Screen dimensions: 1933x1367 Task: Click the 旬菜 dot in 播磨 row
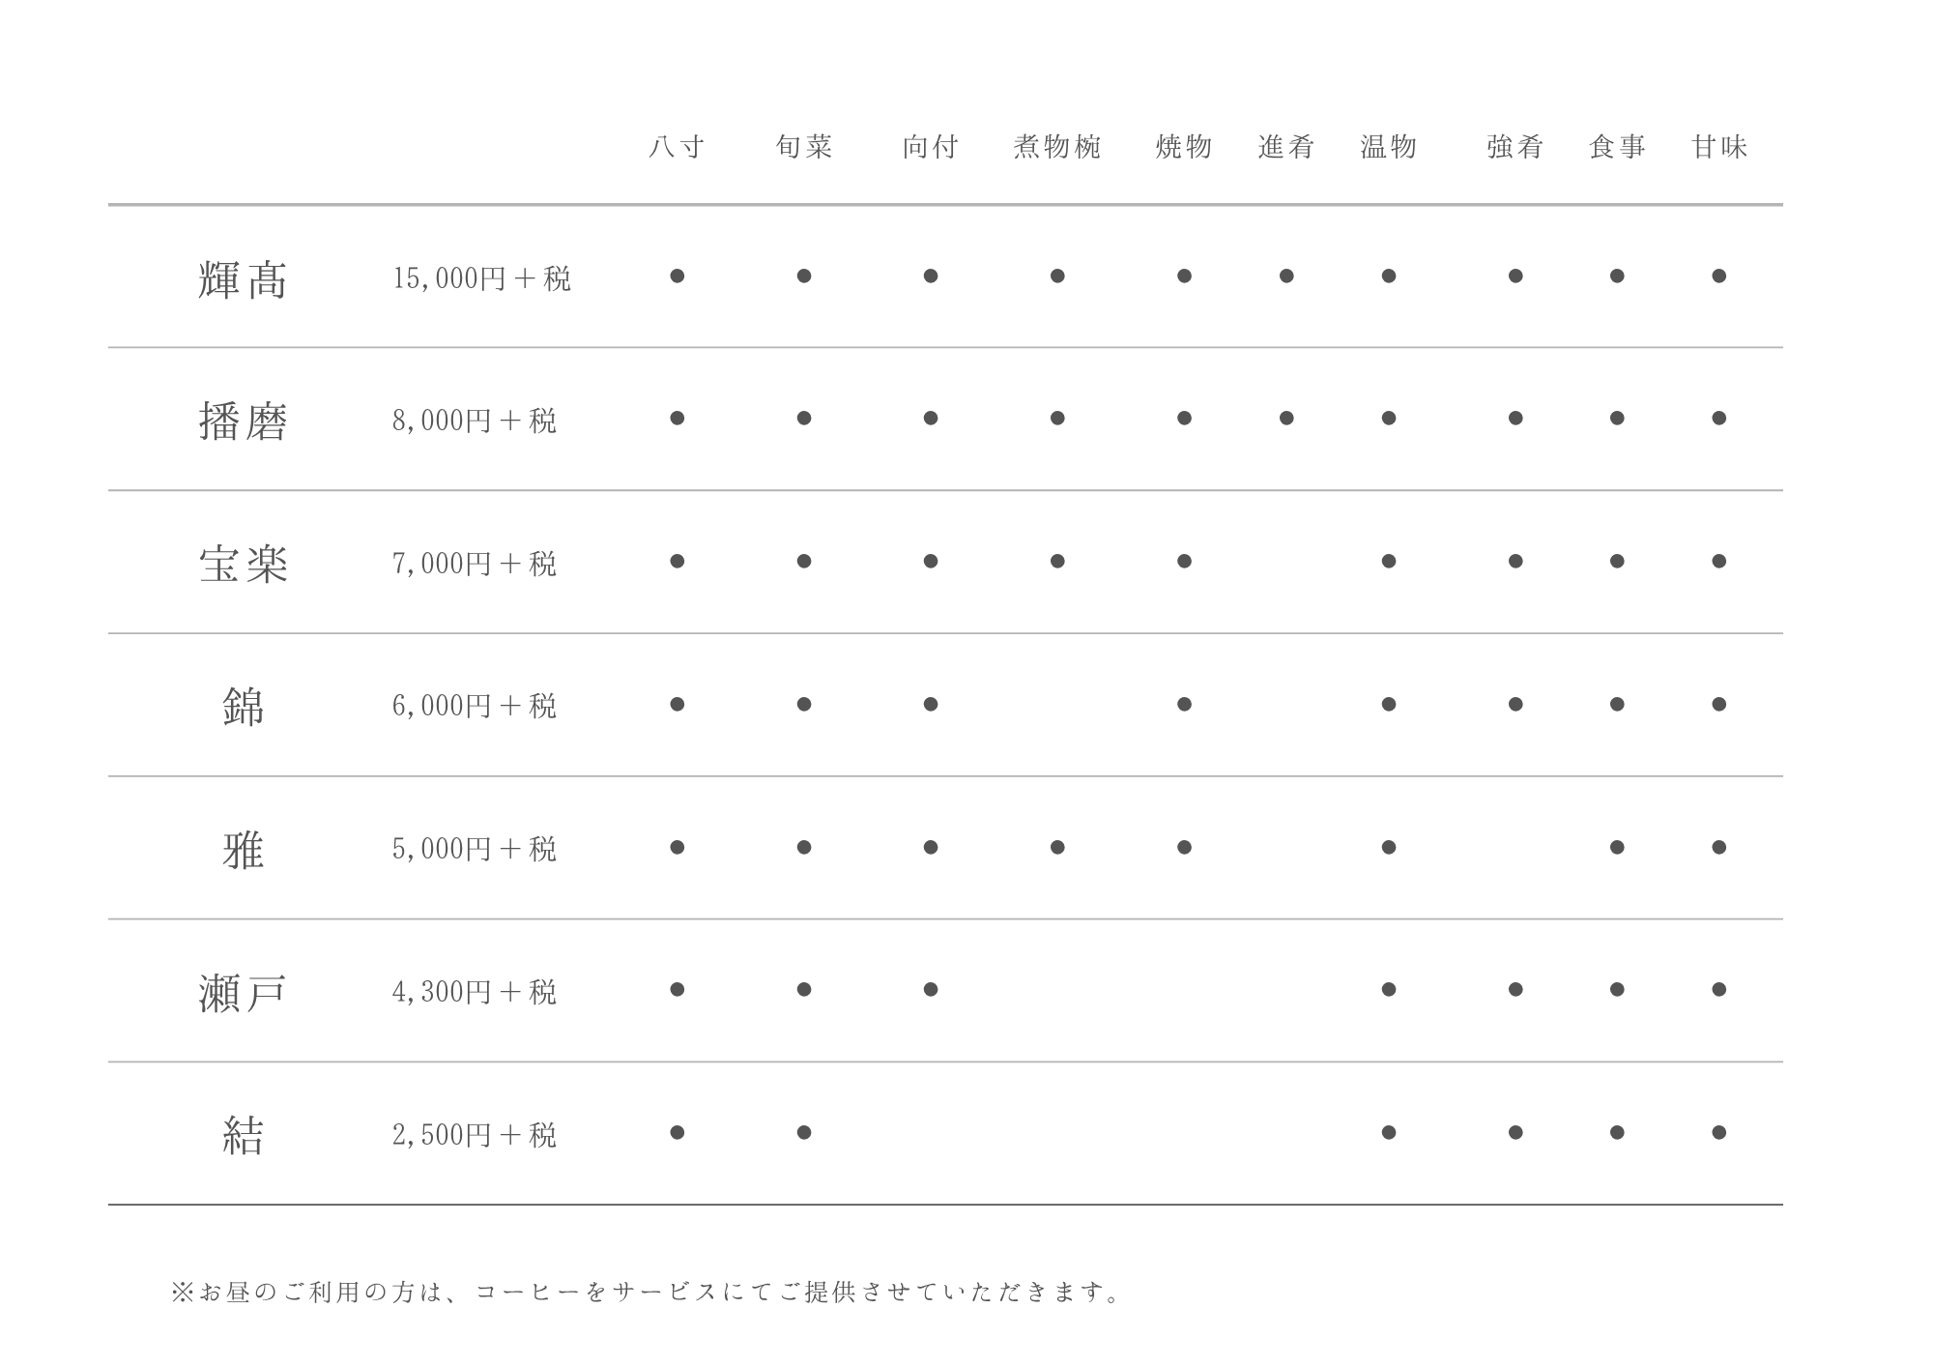(804, 418)
